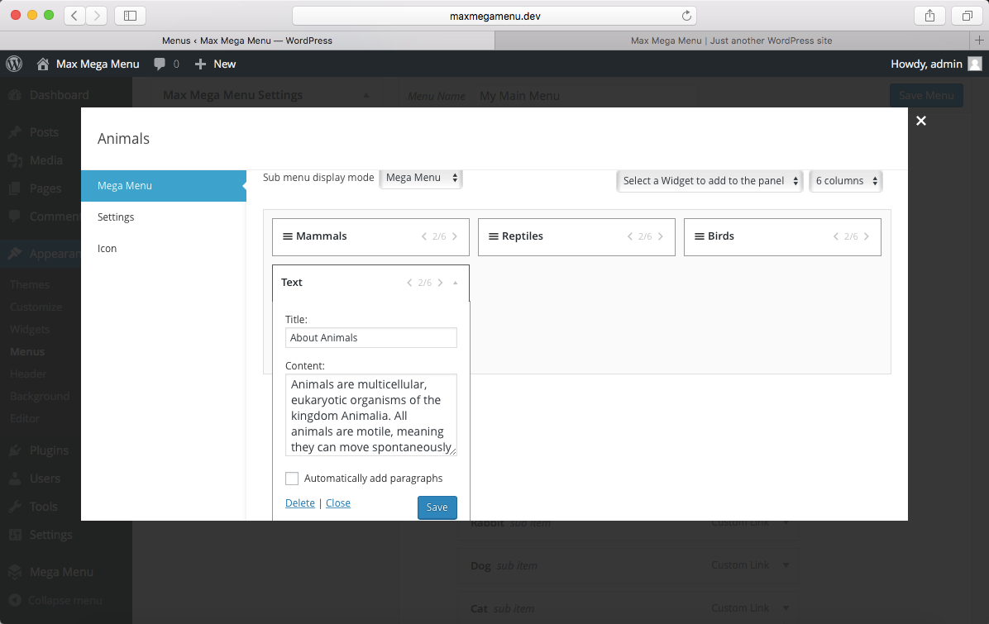This screenshot has width=989, height=624.
Task: Shrink the Birds widget with left arrow
Action: click(836, 236)
